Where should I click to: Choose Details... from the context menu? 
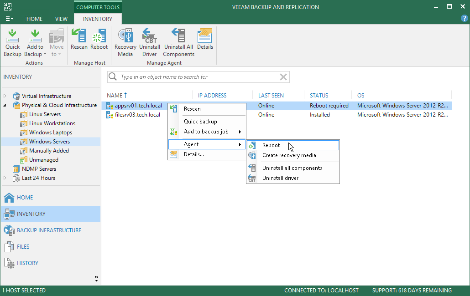[207, 154]
